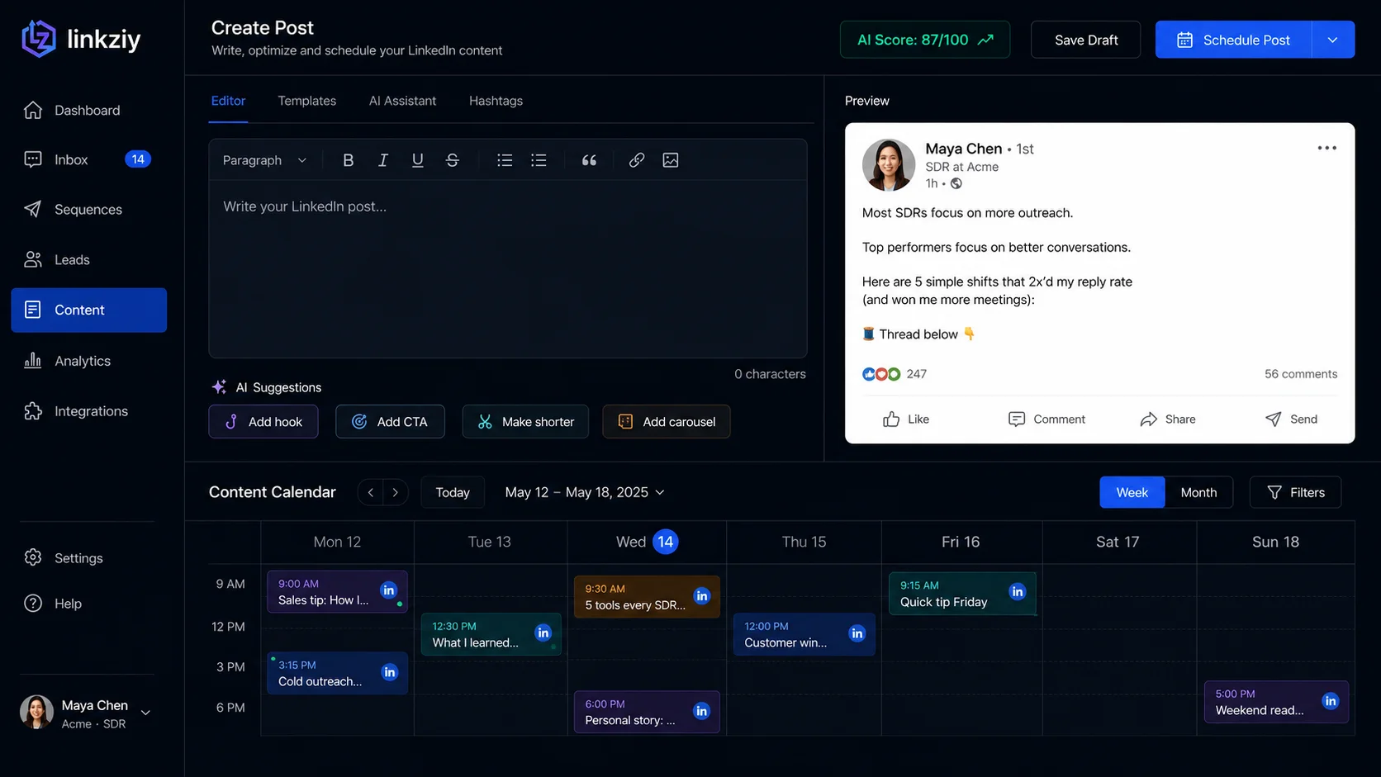Viewport: 1381px width, 777px height.
Task: Click the linkziy logo icon
Action: coord(38,39)
